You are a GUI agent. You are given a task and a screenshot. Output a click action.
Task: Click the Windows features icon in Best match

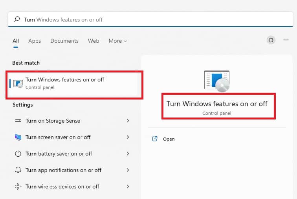(18, 83)
